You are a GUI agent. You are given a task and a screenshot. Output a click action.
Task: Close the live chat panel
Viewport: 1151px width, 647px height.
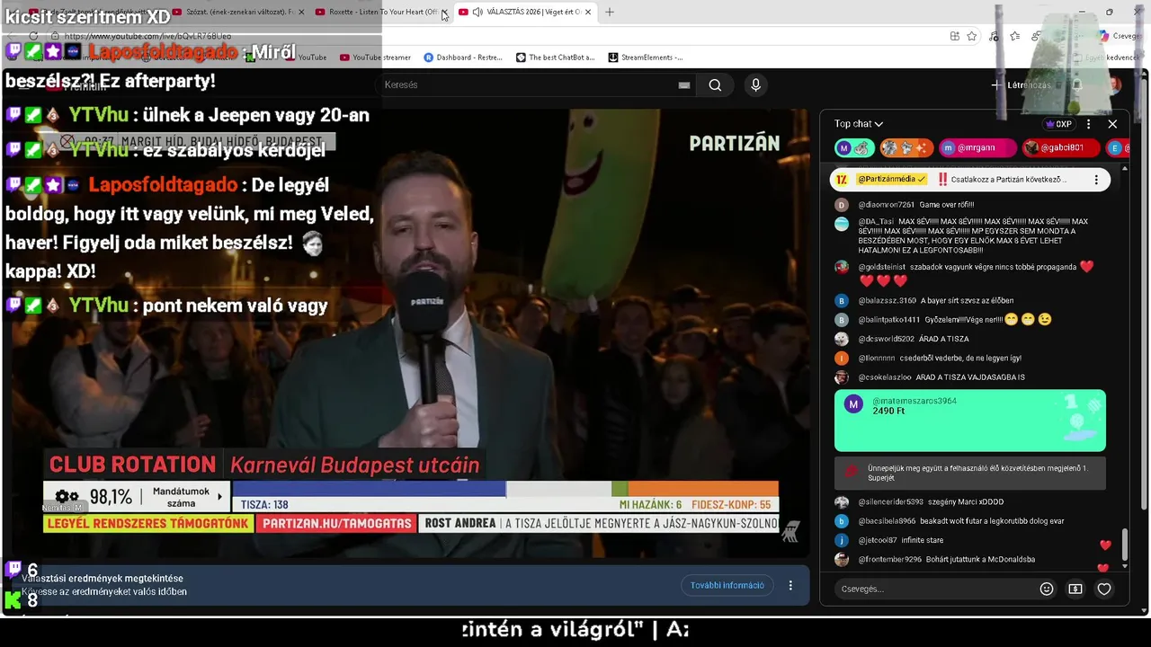(x=1112, y=124)
